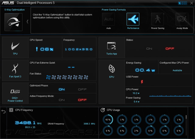Screen dimensions: 195x139
Task: Click the 99.9 x 35 multiplier text
Action: 30,127
